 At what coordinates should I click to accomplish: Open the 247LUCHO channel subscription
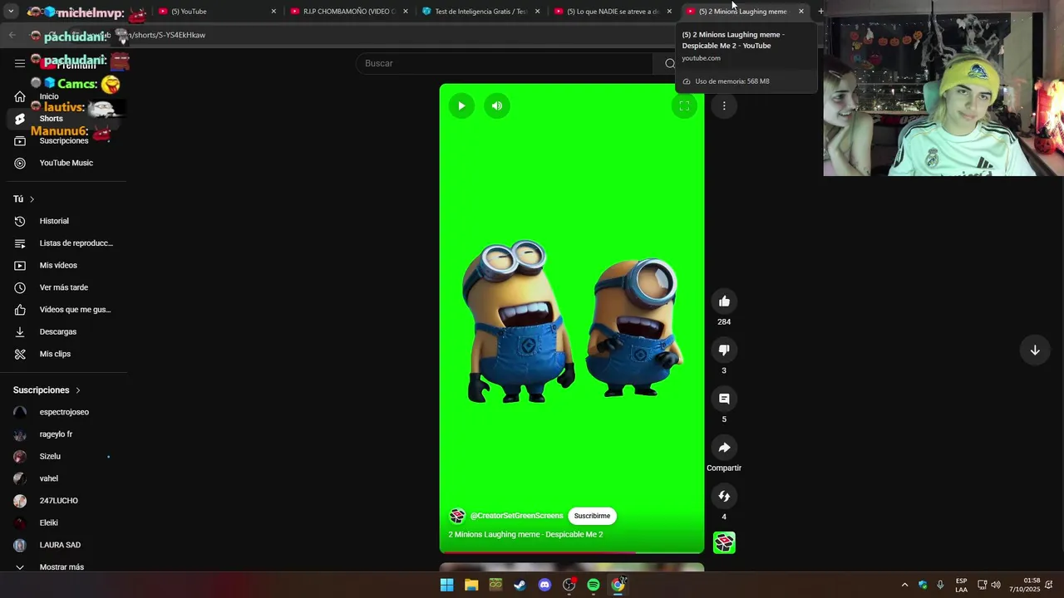click(x=63, y=501)
